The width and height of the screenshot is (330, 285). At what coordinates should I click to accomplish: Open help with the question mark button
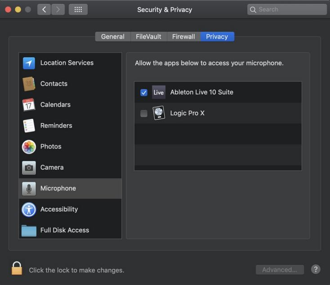click(316, 269)
